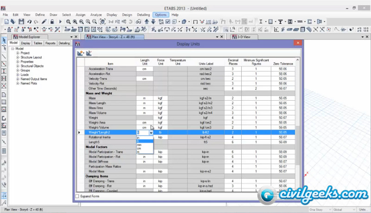This screenshot has height=213, width=371.
Task: Click the Units button in status bar
Action: pos(364,210)
